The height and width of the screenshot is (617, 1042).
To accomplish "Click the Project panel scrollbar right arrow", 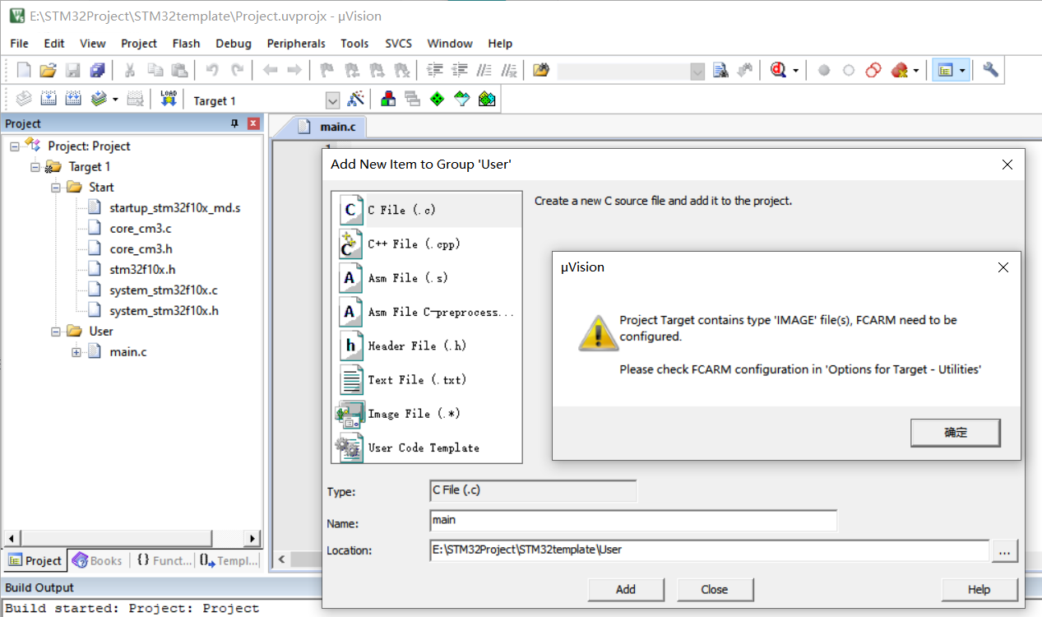I will (252, 538).
